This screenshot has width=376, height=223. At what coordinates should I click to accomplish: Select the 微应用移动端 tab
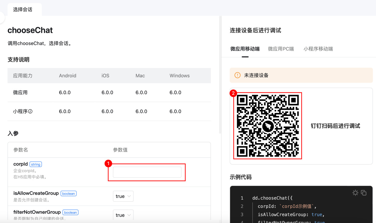pos(245,49)
